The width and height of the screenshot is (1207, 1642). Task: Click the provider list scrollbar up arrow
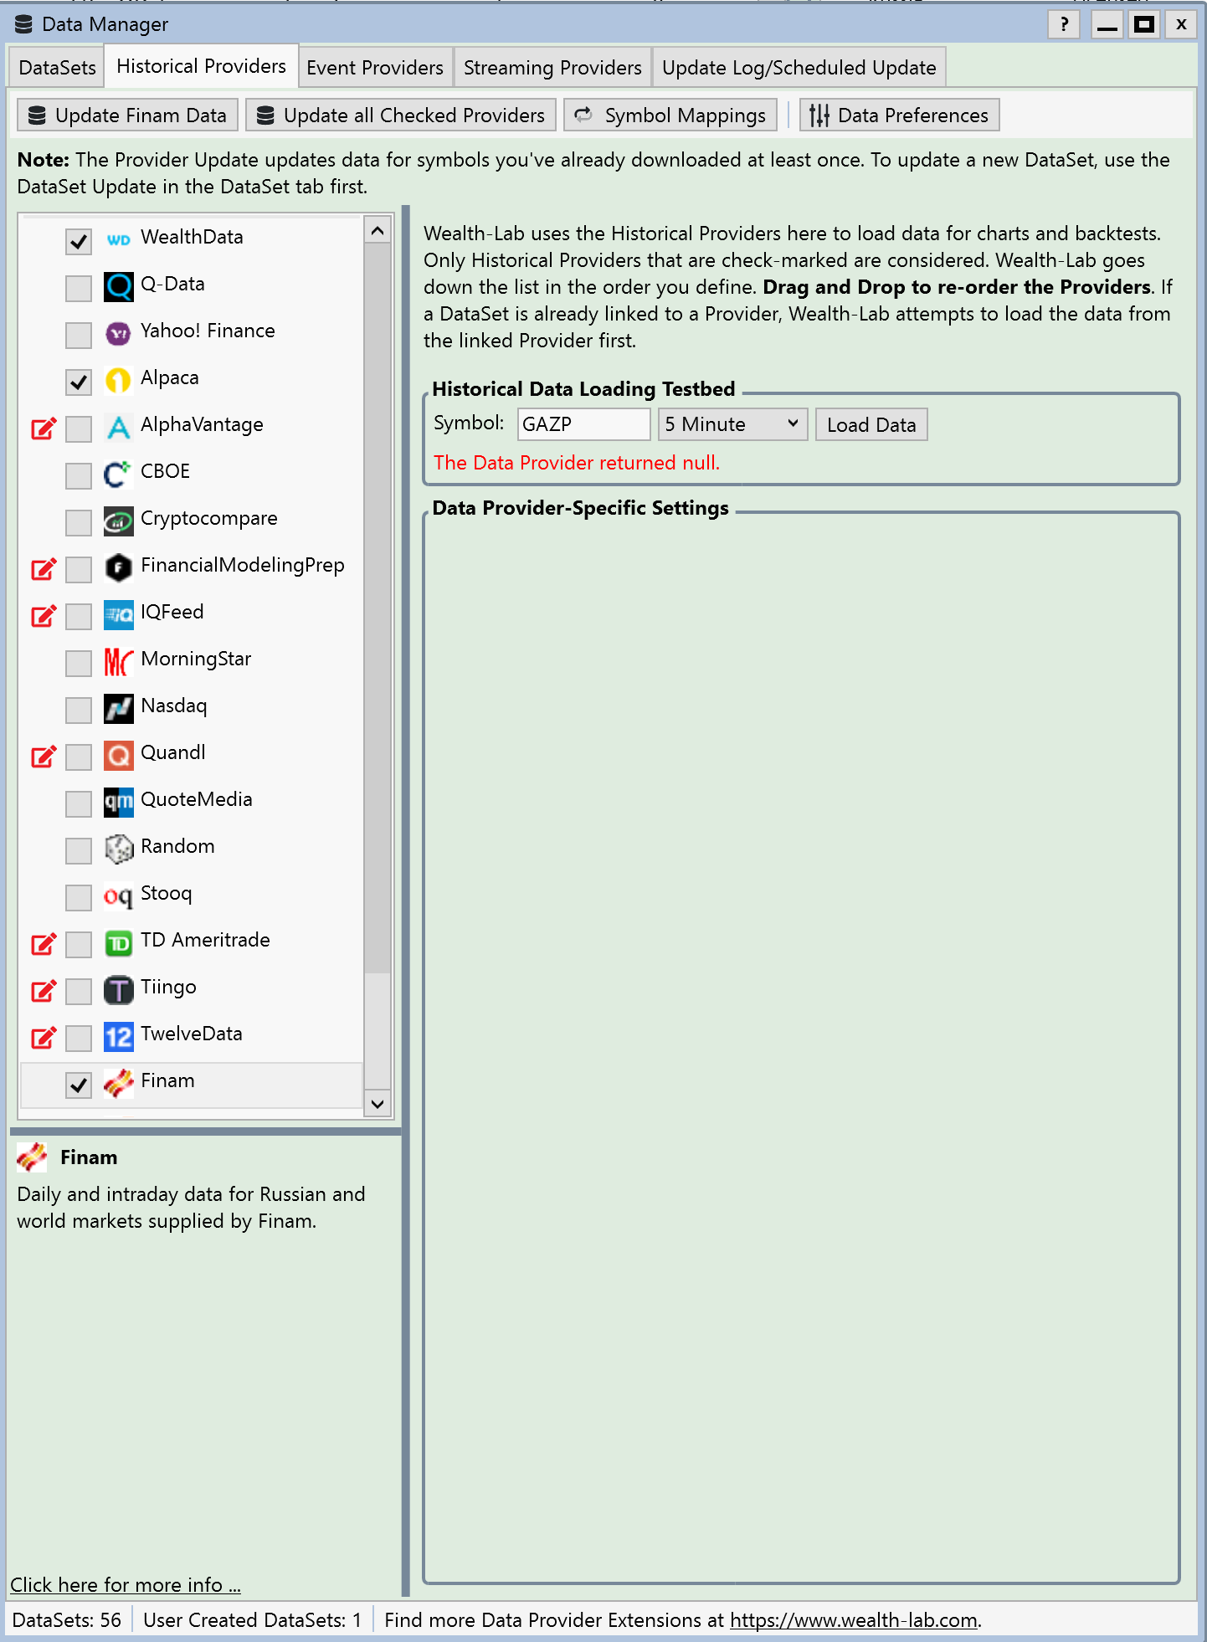pyautogui.click(x=378, y=230)
